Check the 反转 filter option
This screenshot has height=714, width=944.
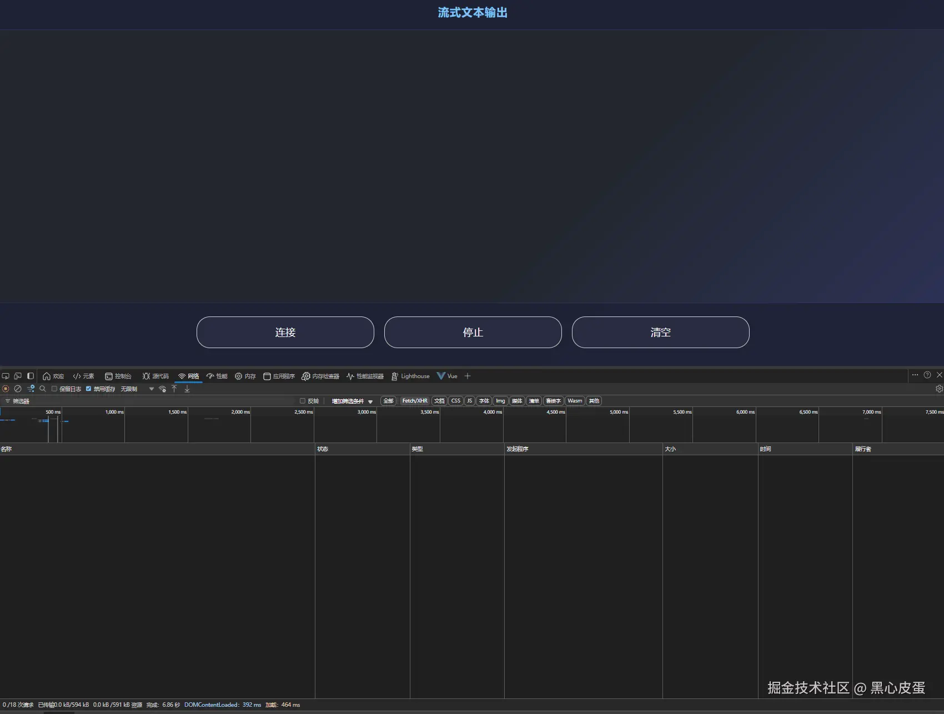click(302, 400)
